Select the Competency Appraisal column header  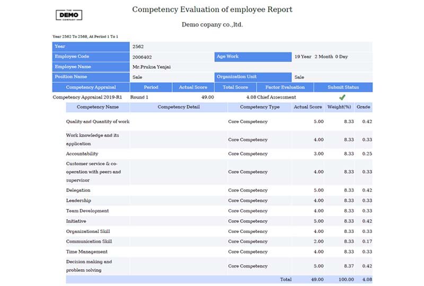pyautogui.click(x=91, y=87)
